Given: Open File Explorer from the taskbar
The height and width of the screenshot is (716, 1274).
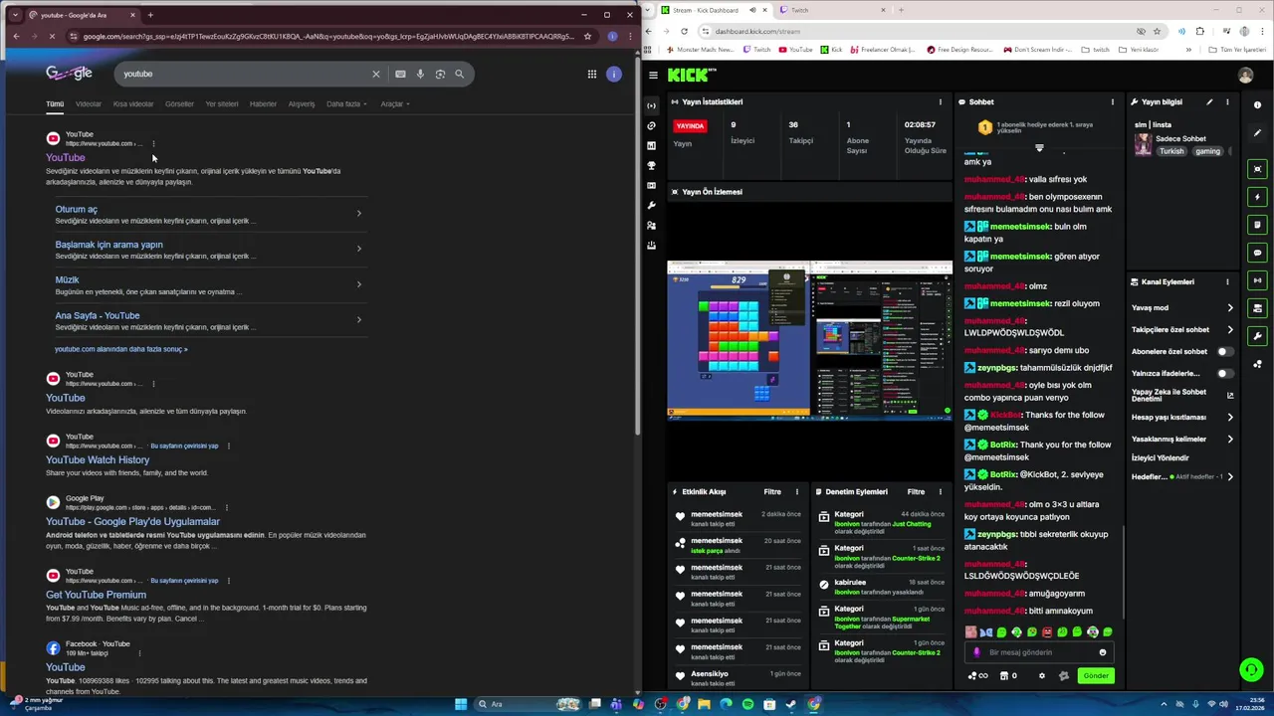Looking at the screenshot, I should click(704, 704).
